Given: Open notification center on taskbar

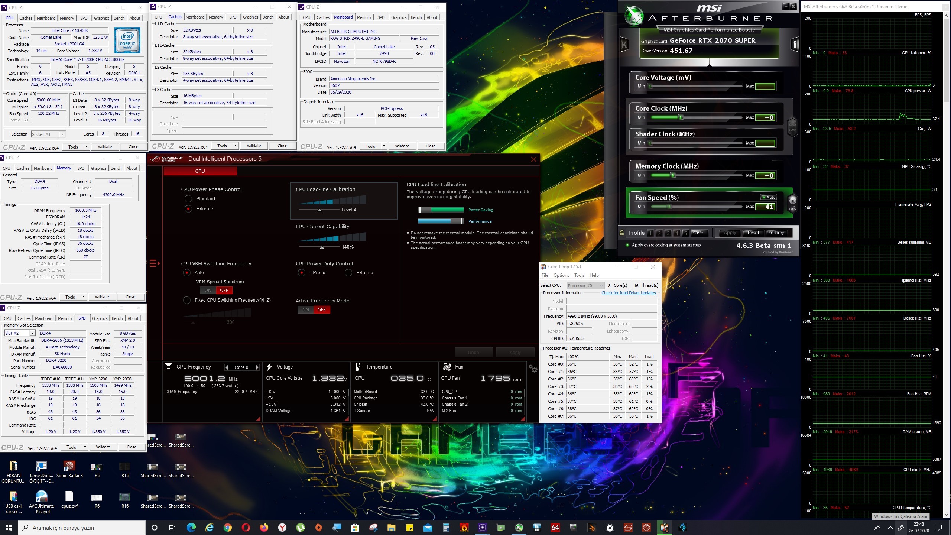Looking at the screenshot, I should [939, 528].
